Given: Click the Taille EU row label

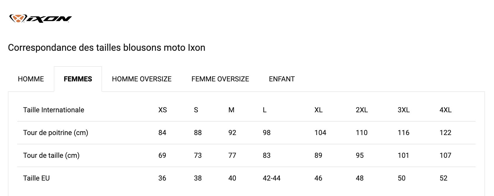Looking at the screenshot, I should (36, 178).
